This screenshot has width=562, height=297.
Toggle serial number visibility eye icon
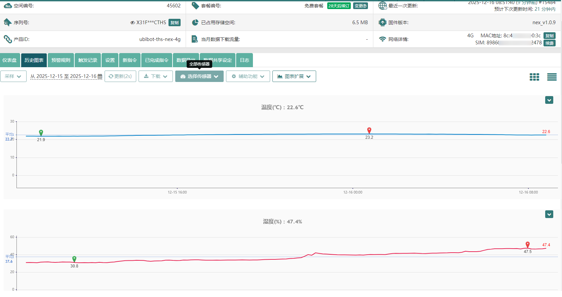tap(133, 23)
